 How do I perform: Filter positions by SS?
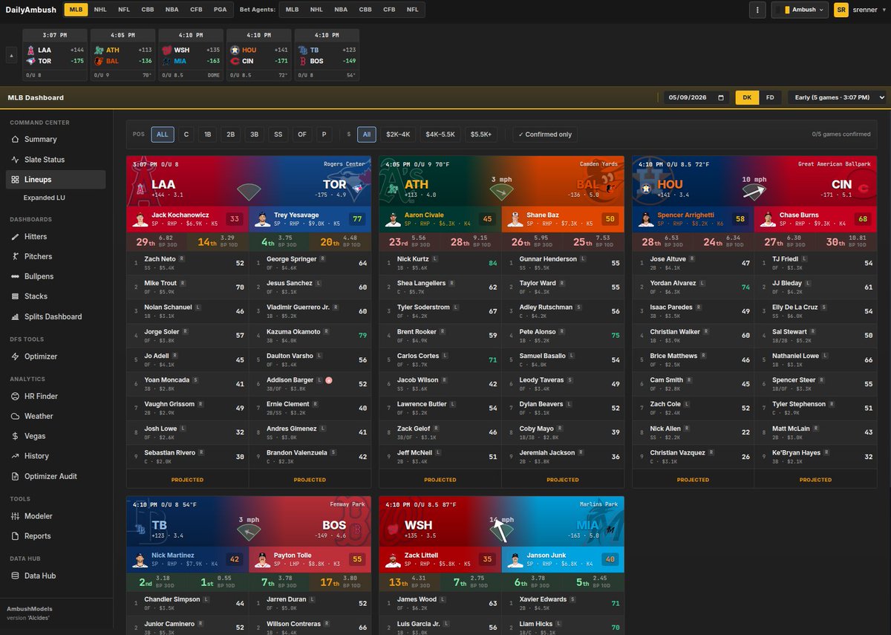278,134
